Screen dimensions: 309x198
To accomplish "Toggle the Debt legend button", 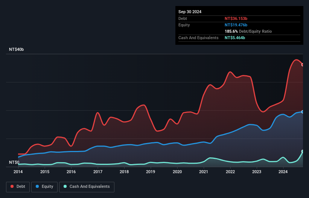I will click(18, 187).
